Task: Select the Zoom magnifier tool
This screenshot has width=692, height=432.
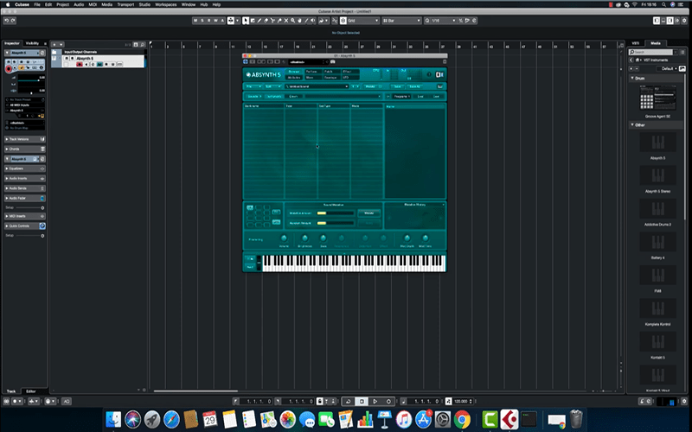Action: coord(292,21)
